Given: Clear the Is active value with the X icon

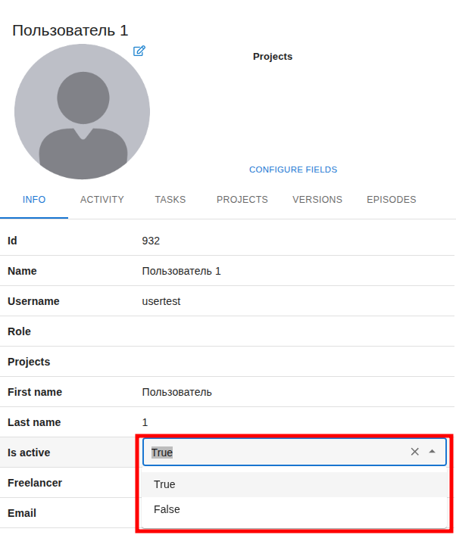Looking at the screenshot, I should click(414, 452).
